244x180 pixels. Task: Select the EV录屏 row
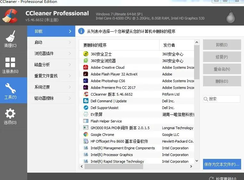(x=137, y=114)
